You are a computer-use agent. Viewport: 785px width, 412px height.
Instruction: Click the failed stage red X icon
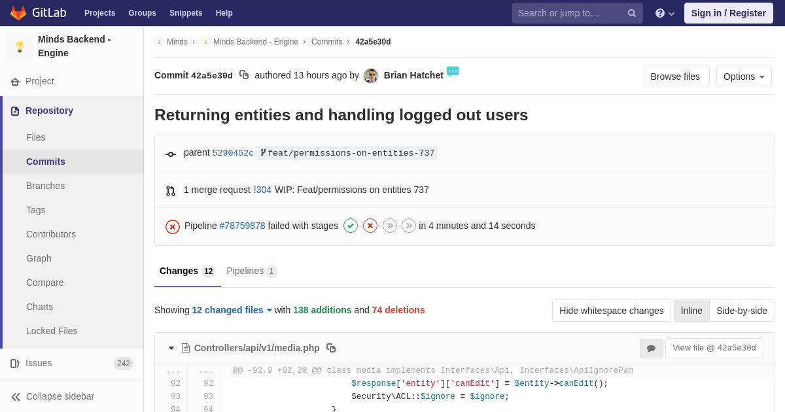tap(370, 226)
